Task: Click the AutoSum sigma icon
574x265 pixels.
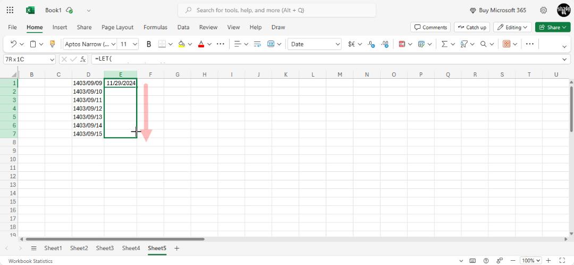Action: click(444, 44)
